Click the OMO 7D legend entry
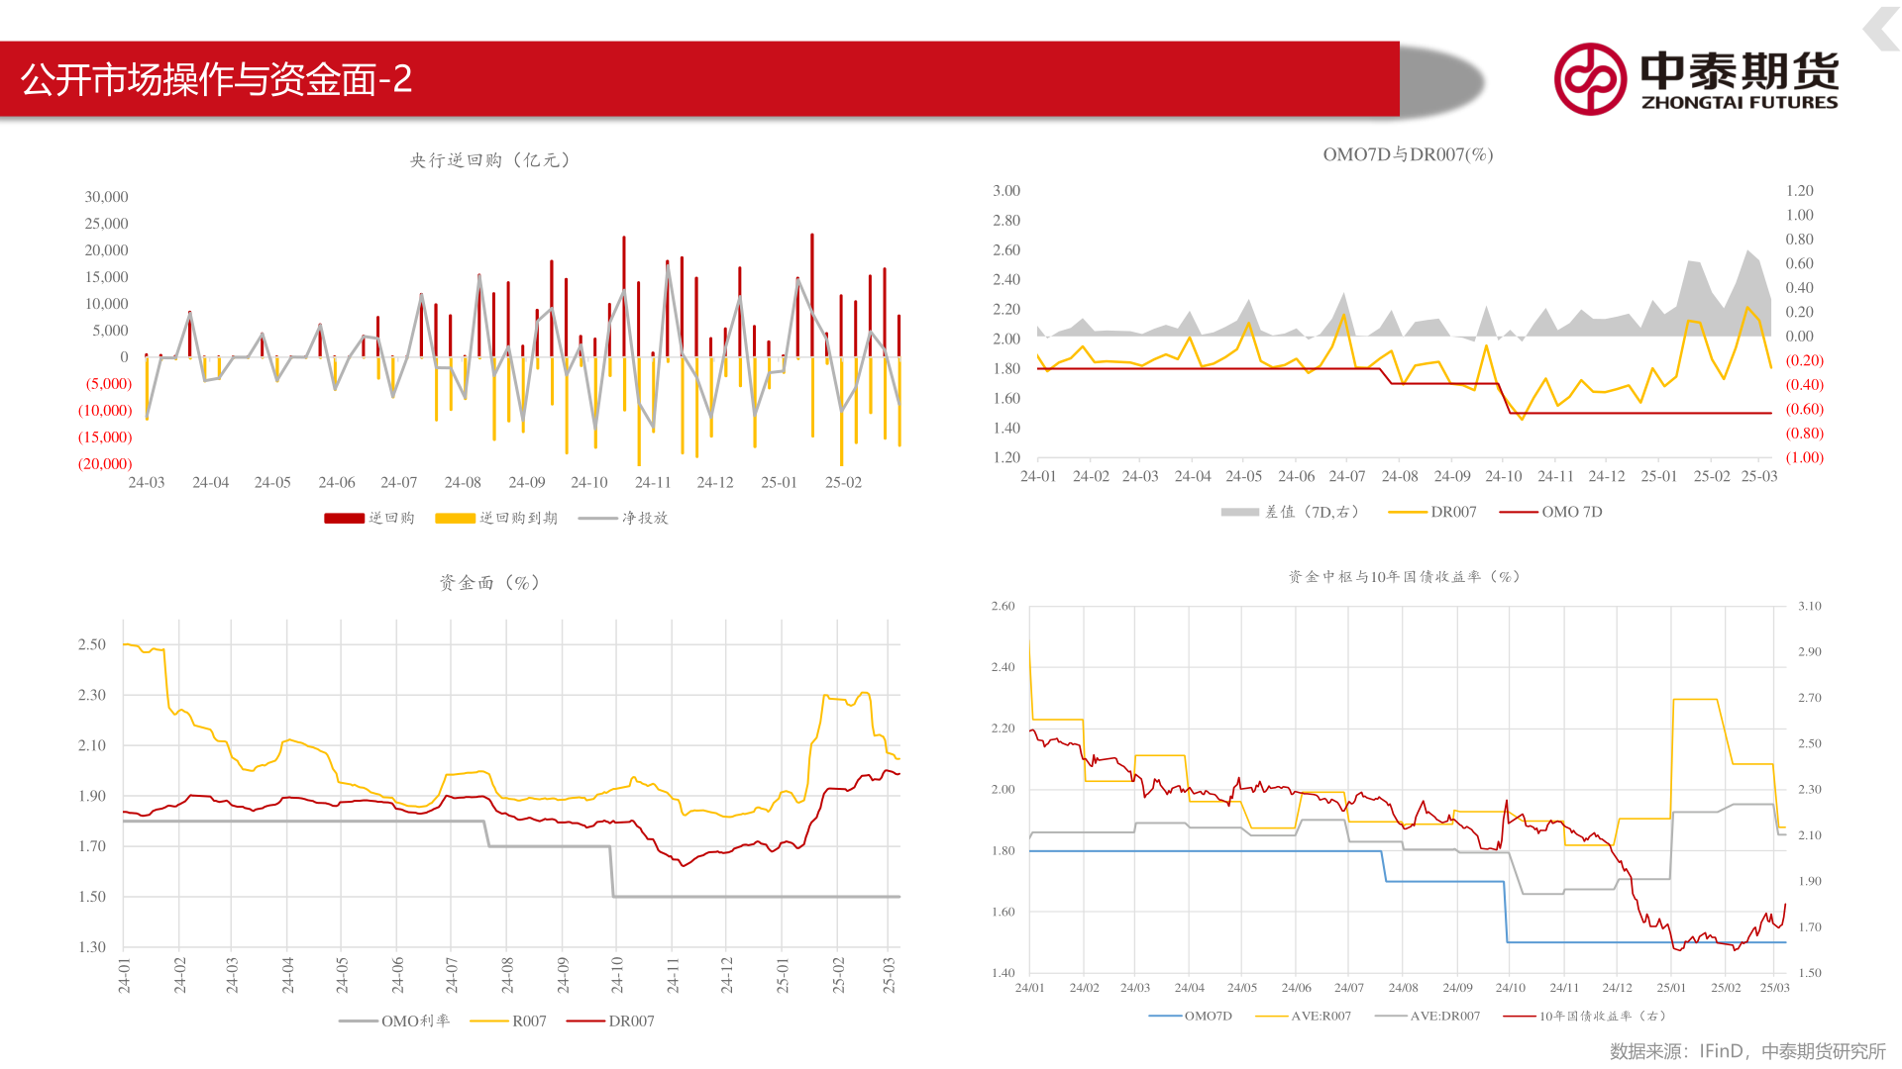 [1571, 512]
